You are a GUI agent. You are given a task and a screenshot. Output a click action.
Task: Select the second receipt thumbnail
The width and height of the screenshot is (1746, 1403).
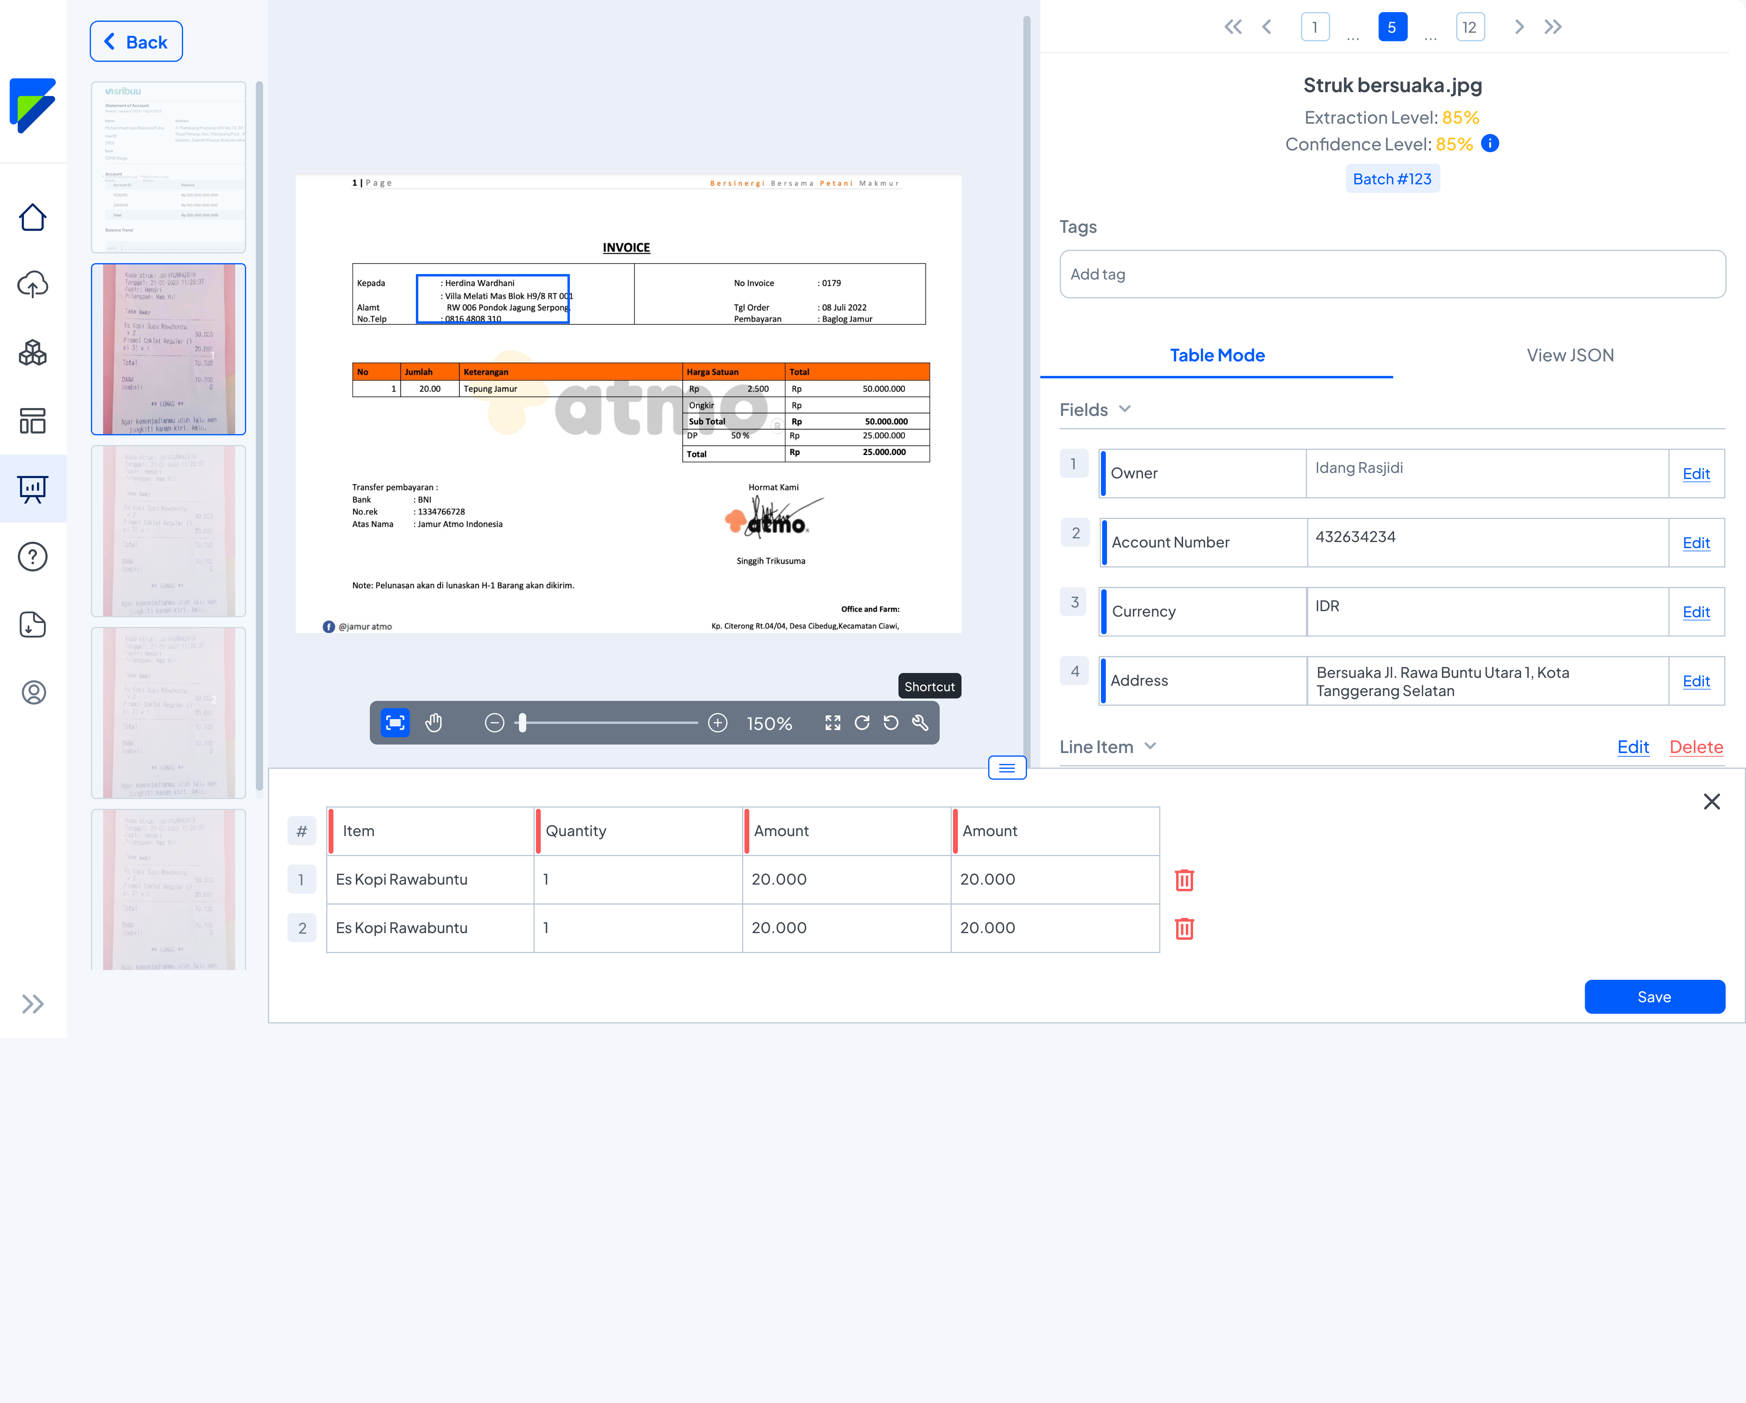(169, 349)
